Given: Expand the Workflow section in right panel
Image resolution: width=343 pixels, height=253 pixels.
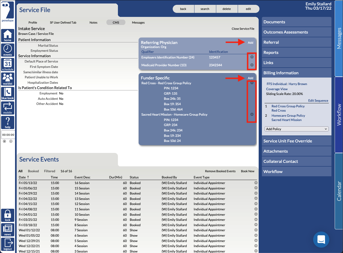Looking at the screenshot, I should pyautogui.click(x=297, y=172).
